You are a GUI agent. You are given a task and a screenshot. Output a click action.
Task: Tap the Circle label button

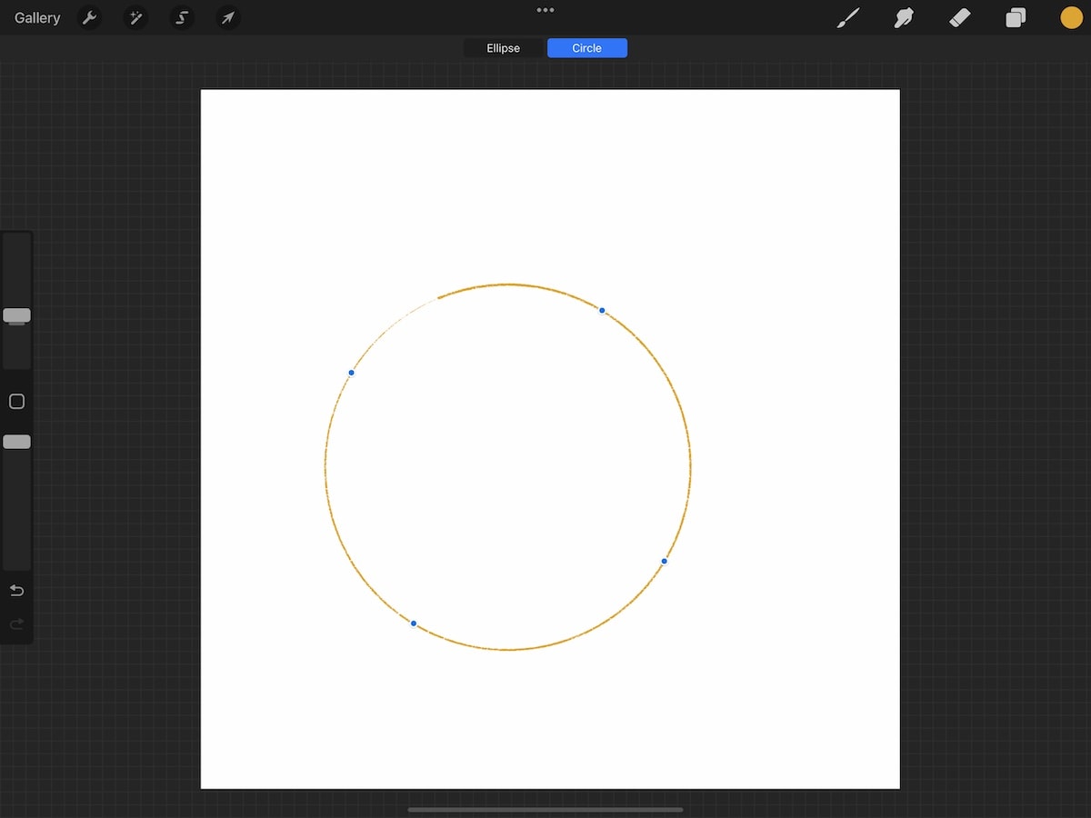tap(586, 47)
